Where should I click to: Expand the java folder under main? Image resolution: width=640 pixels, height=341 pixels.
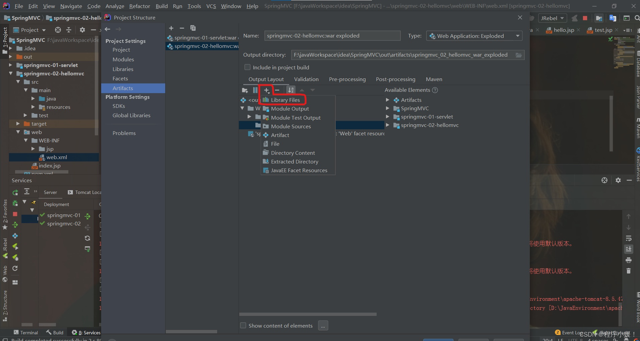tap(33, 98)
